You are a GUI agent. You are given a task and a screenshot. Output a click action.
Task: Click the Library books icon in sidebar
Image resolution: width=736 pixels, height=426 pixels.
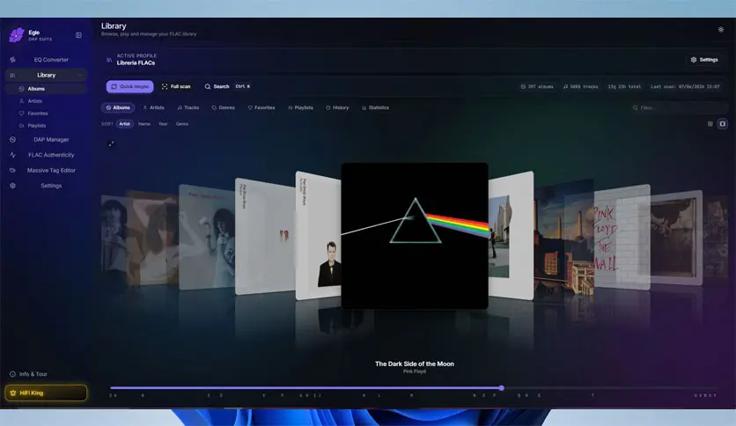pyautogui.click(x=12, y=75)
